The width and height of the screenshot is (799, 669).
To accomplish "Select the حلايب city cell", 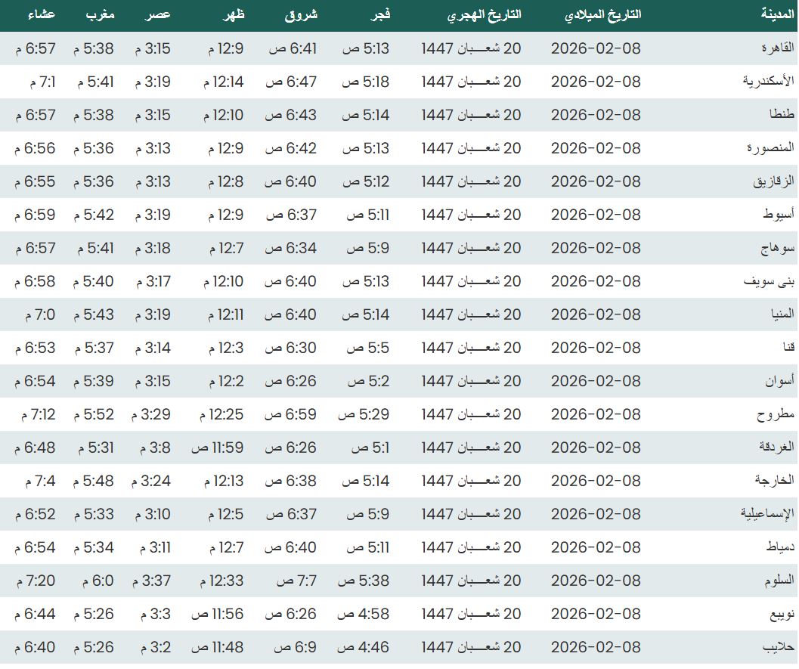I will [779, 647].
